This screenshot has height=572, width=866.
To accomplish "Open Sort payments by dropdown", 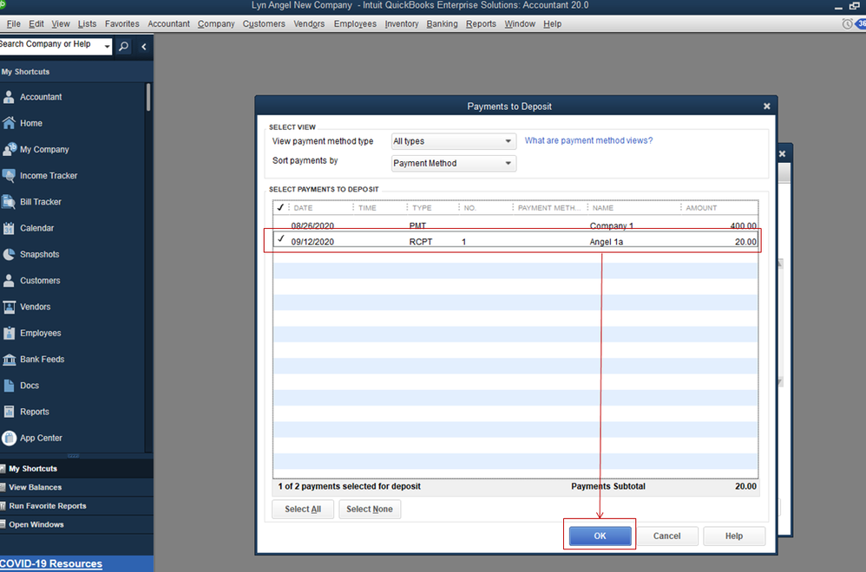I will point(454,163).
